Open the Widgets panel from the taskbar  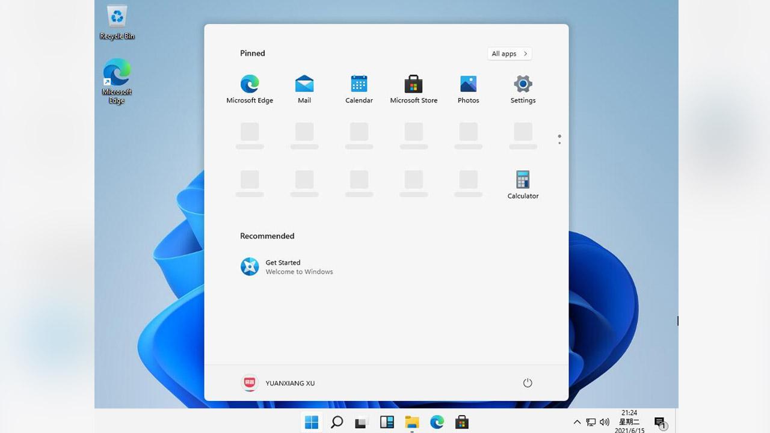386,422
